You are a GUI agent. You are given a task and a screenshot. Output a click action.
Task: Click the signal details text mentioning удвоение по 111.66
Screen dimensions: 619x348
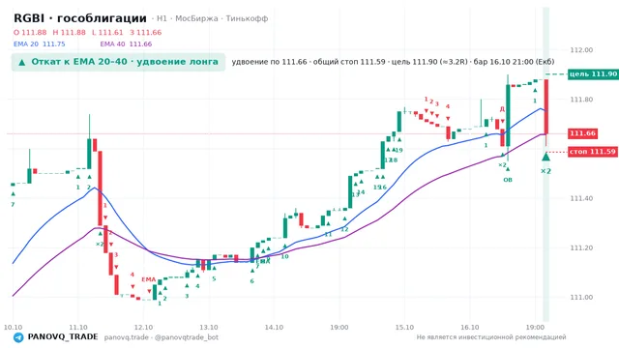coord(393,62)
